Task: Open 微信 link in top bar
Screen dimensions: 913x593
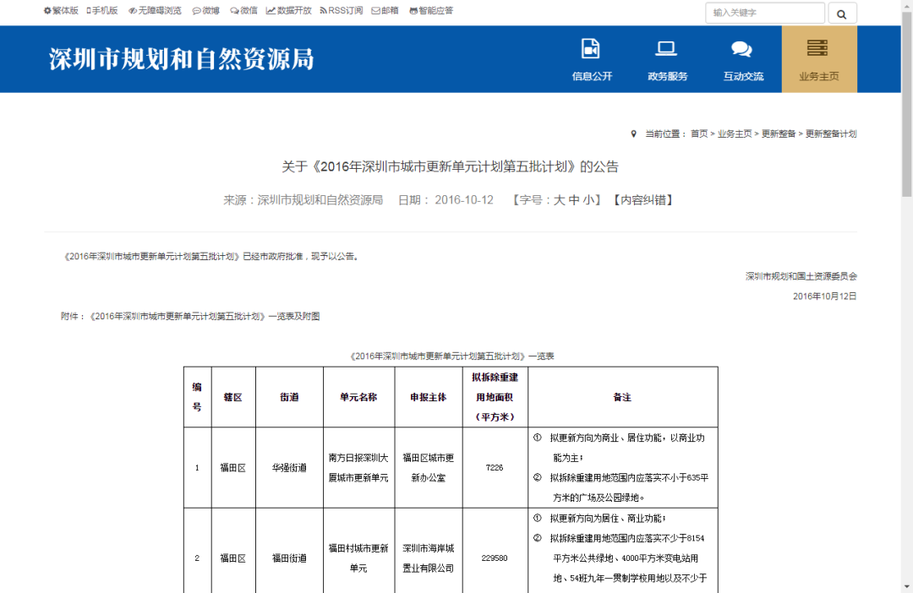Action: pos(243,11)
